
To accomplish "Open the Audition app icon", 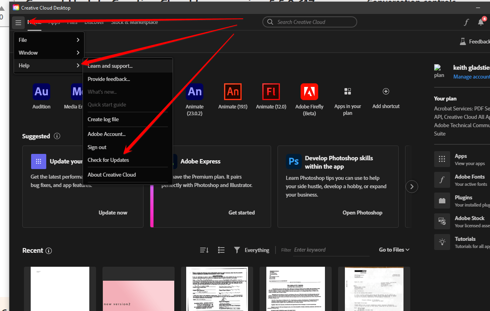I will 41,92.
